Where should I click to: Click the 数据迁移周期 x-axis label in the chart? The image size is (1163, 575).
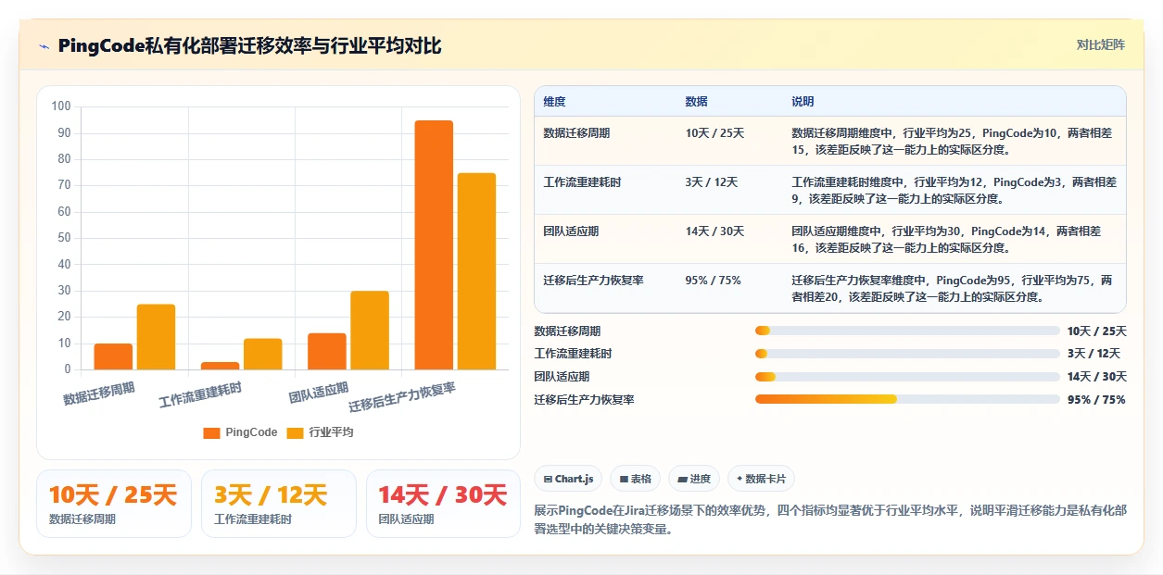tap(99, 394)
